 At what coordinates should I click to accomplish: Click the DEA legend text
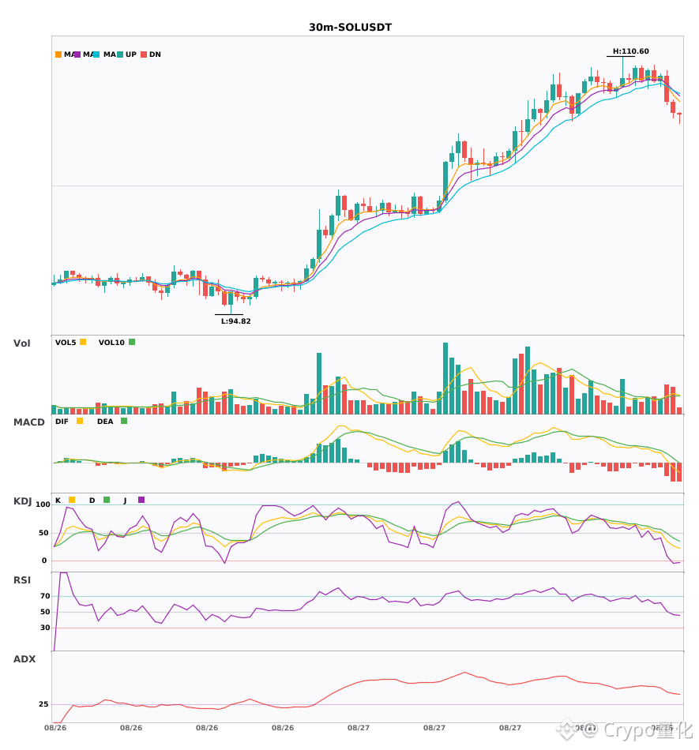point(105,422)
